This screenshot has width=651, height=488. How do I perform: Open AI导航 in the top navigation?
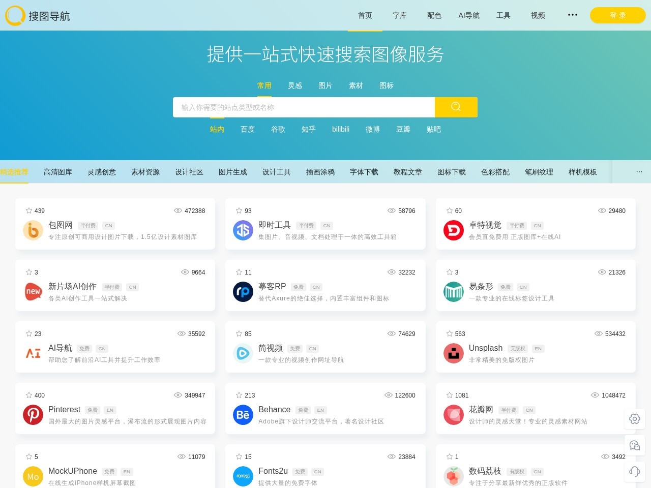point(469,15)
